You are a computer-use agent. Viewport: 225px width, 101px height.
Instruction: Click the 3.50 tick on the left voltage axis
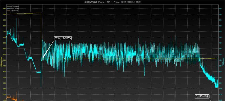(x=4, y=77)
